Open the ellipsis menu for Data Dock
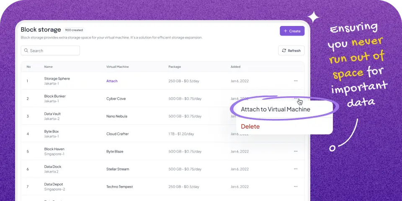Screen dimensions: 402x201 pyautogui.click(x=296, y=169)
